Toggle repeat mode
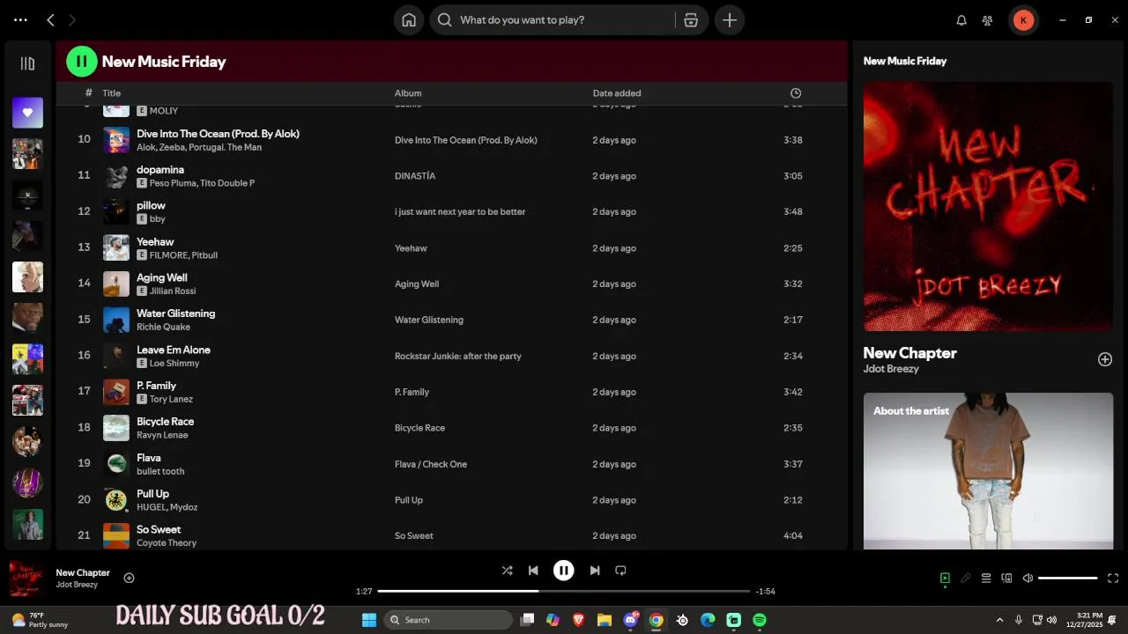This screenshot has height=634, width=1128. tap(620, 571)
